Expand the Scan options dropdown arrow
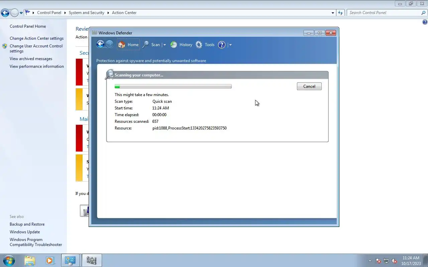This screenshot has height=267, width=428. (x=165, y=45)
